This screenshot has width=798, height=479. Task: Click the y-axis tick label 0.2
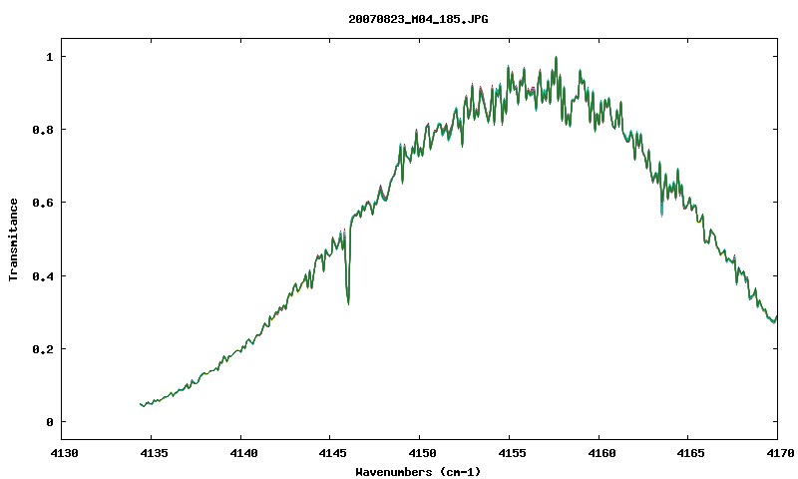pos(42,349)
